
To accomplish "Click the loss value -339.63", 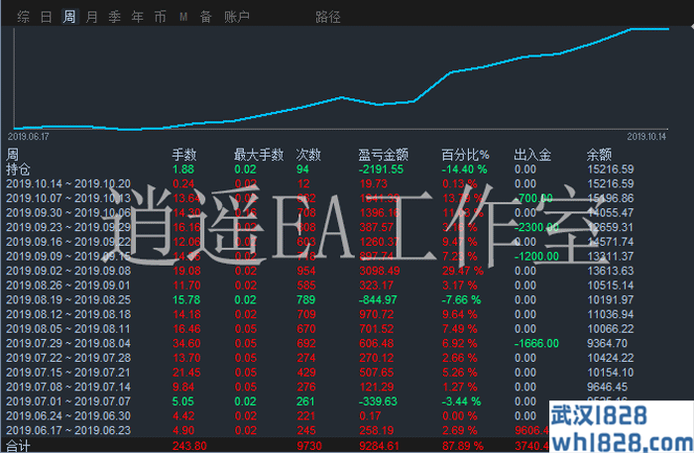I will (x=378, y=401).
